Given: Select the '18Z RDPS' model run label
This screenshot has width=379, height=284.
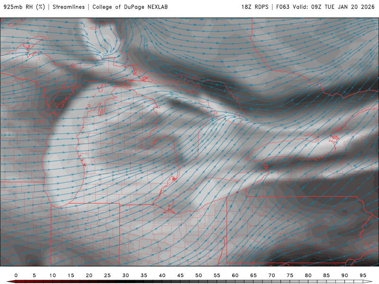Looking at the screenshot, I should coord(255,7).
